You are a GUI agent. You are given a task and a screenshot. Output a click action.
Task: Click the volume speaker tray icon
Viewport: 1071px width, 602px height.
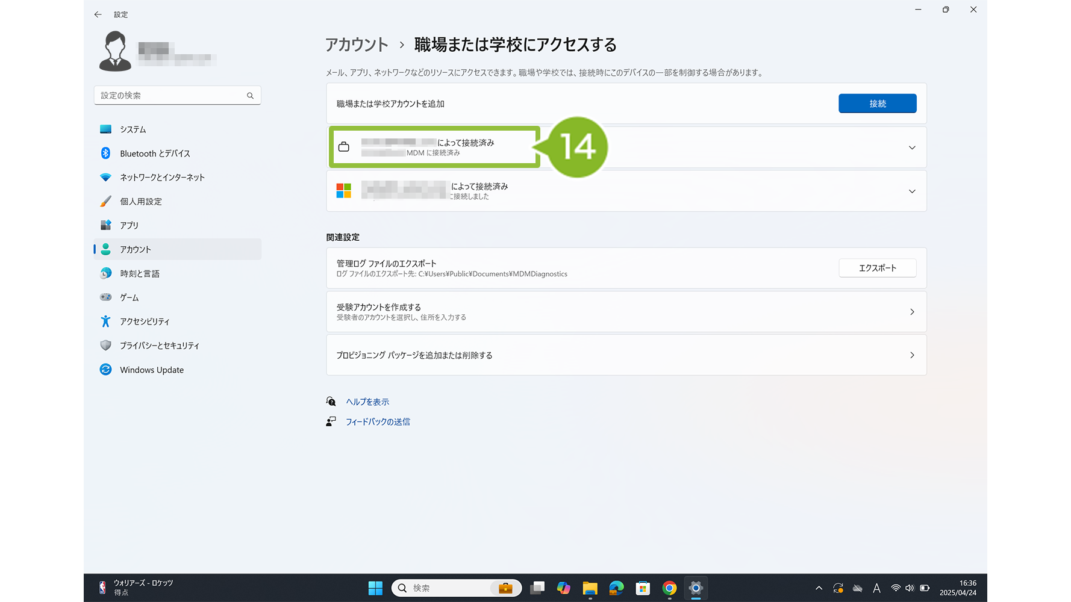coord(910,588)
